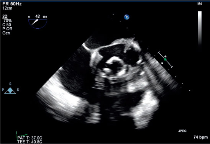The image size is (210, 144).
Task: Click the "Gen" setting label
Action: (x=6, y=33)
